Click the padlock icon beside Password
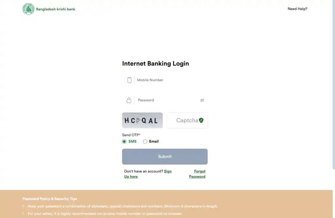 pos(129,100)
